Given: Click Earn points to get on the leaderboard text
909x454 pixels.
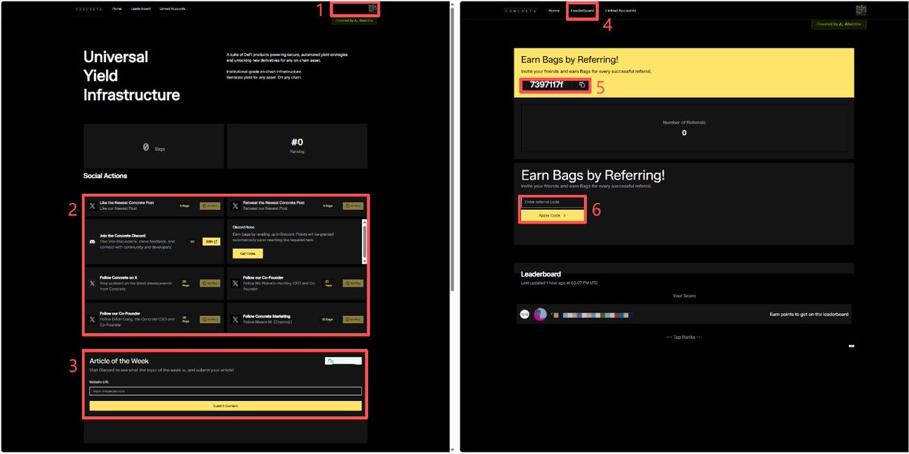Looking at the screenshot, I should pyautogui.click(x=809, y=314).
